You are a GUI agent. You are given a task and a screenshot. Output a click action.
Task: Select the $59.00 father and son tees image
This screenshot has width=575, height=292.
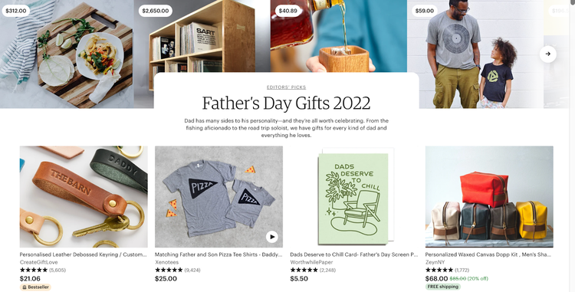tap(475, 54)
